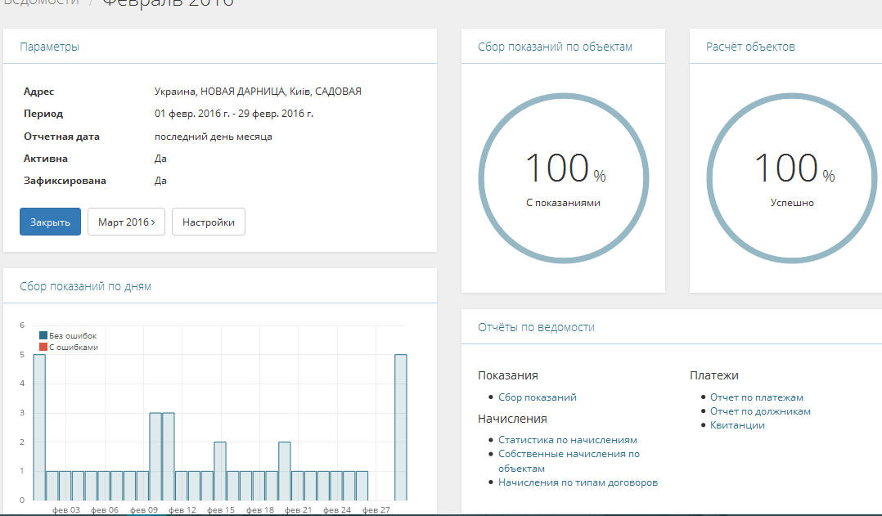Open the Квитанции link
Viewport: 882px width, 516px height.
(737, 425)
